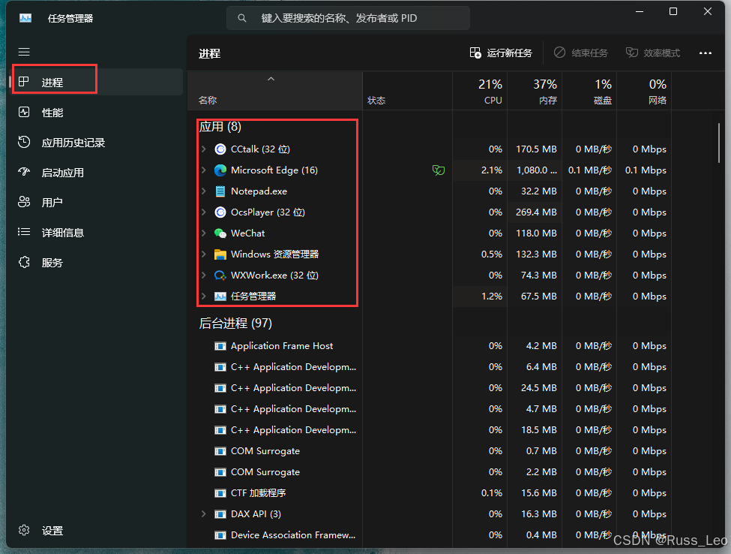The height and width of the screenshot is (554, 731).
Task: Select the C++ Application row using 18.5 MB
Action: [430, 430]
